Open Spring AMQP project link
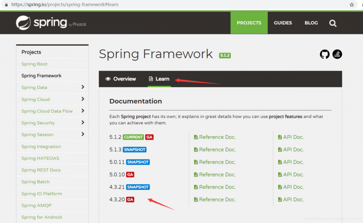Screen dimensions: 363x223 coord(36,206)
